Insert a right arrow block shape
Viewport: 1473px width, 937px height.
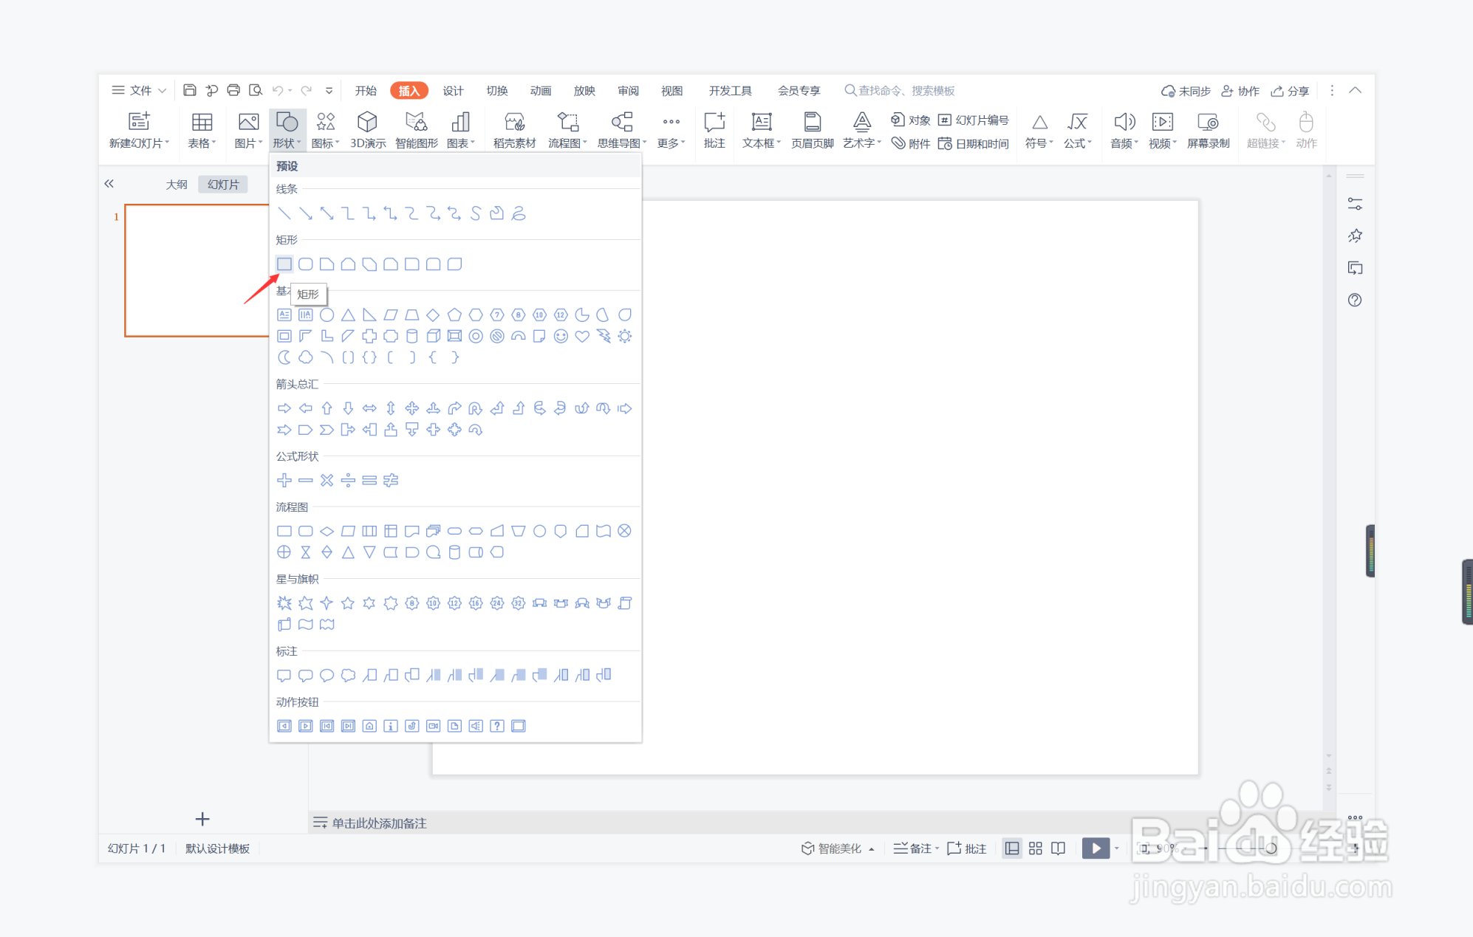284,408
